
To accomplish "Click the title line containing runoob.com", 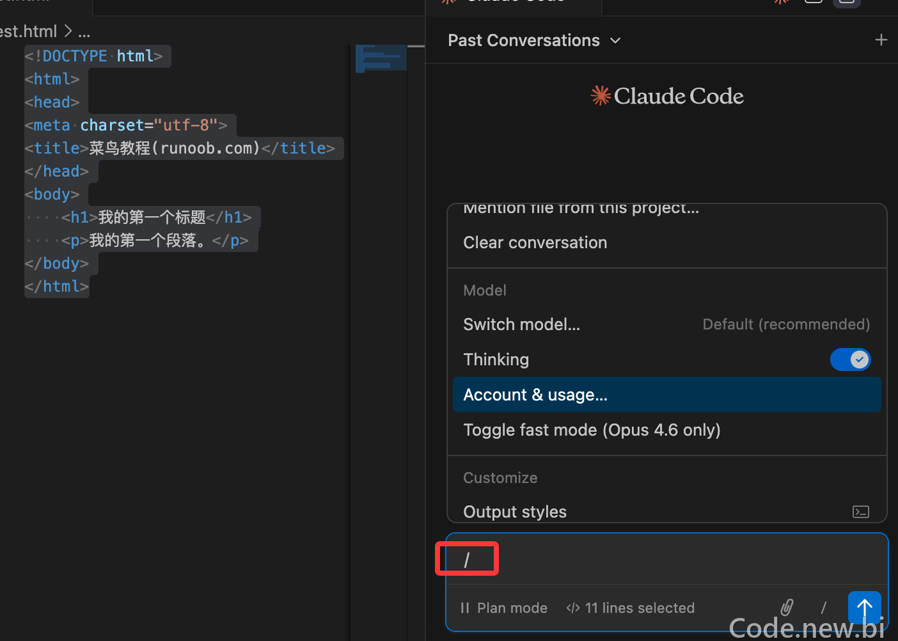I will (180, 148).
